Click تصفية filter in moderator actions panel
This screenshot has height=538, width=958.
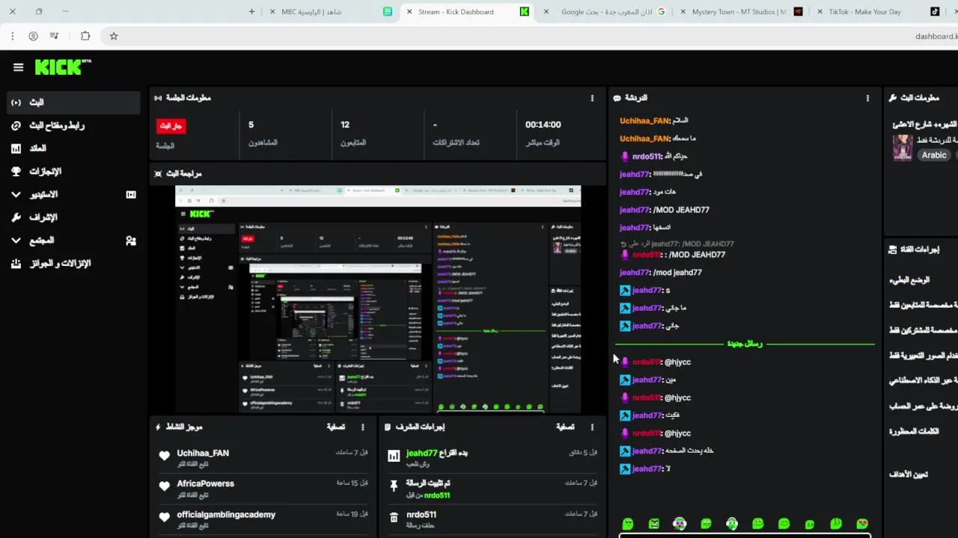click(x=565, y=427)
